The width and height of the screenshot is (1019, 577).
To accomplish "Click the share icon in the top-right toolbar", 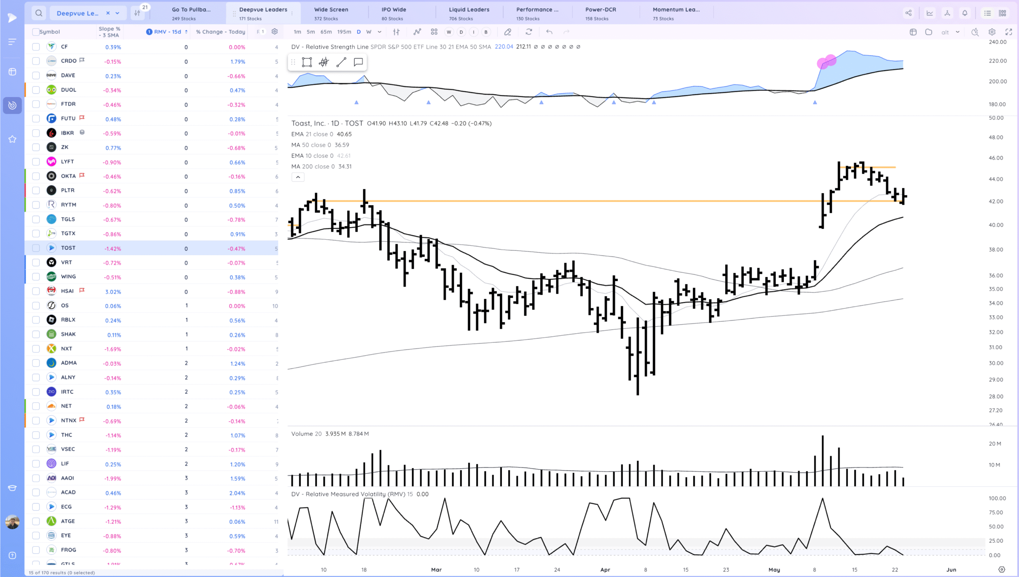I will (x=909, y=13).
